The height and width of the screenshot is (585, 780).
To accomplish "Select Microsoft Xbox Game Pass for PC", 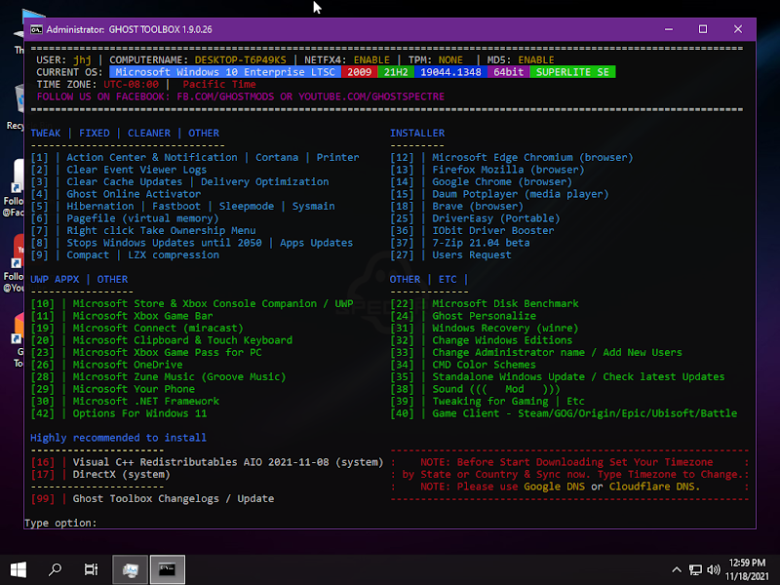I will coord(167,352).
